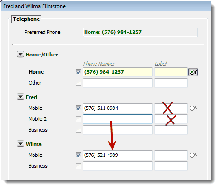Screen dimensions: 219x188
Task: Check Fred's Mobile 2 checkbox
Action: tap(78, 119)
